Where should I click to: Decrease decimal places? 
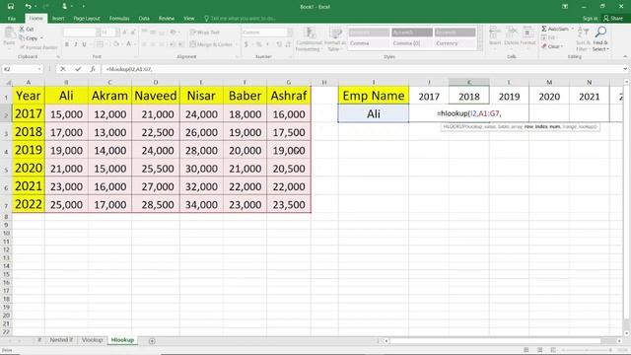[x=288, y=44]
